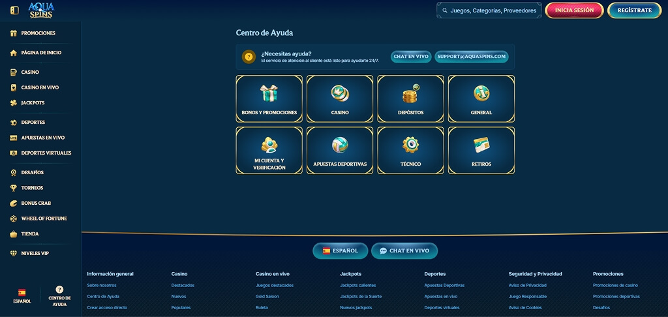The image size is (668, 317).
Task: Open the Sobre nosotros footer link
Action: pyautogui.click(x=101, y=286)
